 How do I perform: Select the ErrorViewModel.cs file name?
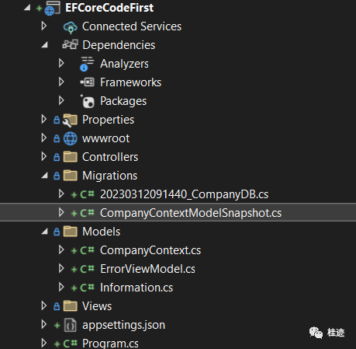[147, 269]
